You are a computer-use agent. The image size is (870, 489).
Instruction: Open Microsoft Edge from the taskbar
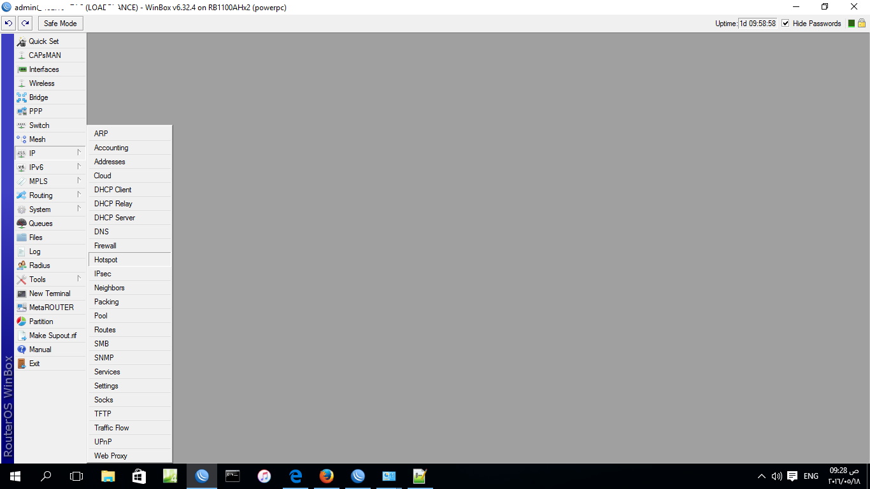click(x=296, y=476)
